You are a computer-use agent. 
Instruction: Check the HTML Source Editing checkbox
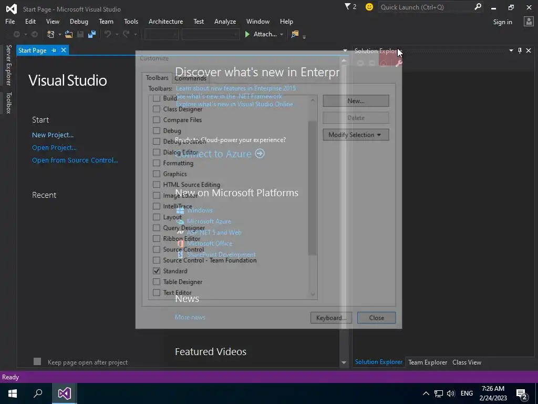[x=157, y=185]
